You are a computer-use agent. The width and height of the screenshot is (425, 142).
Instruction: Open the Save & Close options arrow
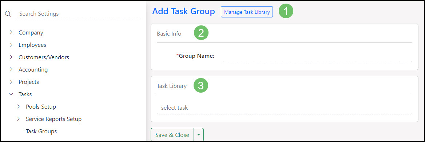pyautogui.click(x=199, y=135)
